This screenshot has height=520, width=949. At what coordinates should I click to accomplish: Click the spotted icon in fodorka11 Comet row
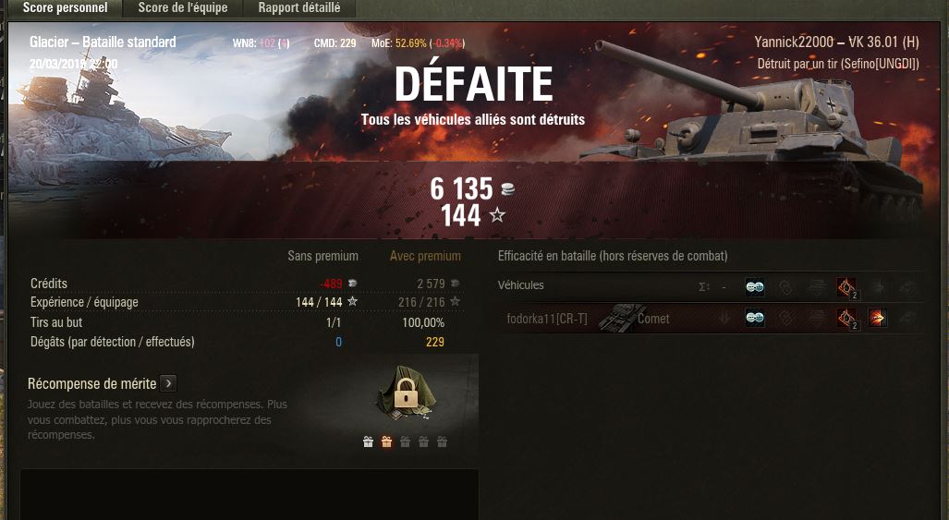(x=754, y=318)
